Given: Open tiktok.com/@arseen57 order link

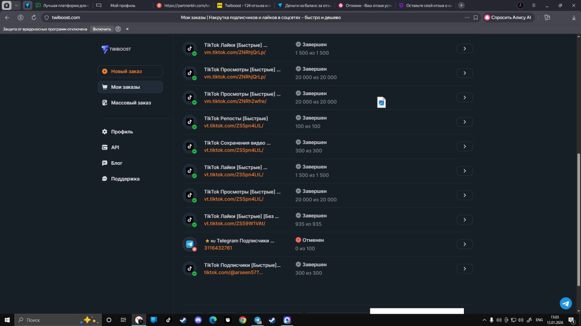Looking at the screenshot, I should click(x=233, y=273).
